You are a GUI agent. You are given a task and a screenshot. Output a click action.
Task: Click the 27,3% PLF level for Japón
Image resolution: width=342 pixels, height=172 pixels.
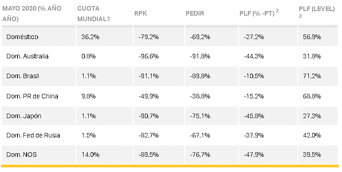[312, 116]
